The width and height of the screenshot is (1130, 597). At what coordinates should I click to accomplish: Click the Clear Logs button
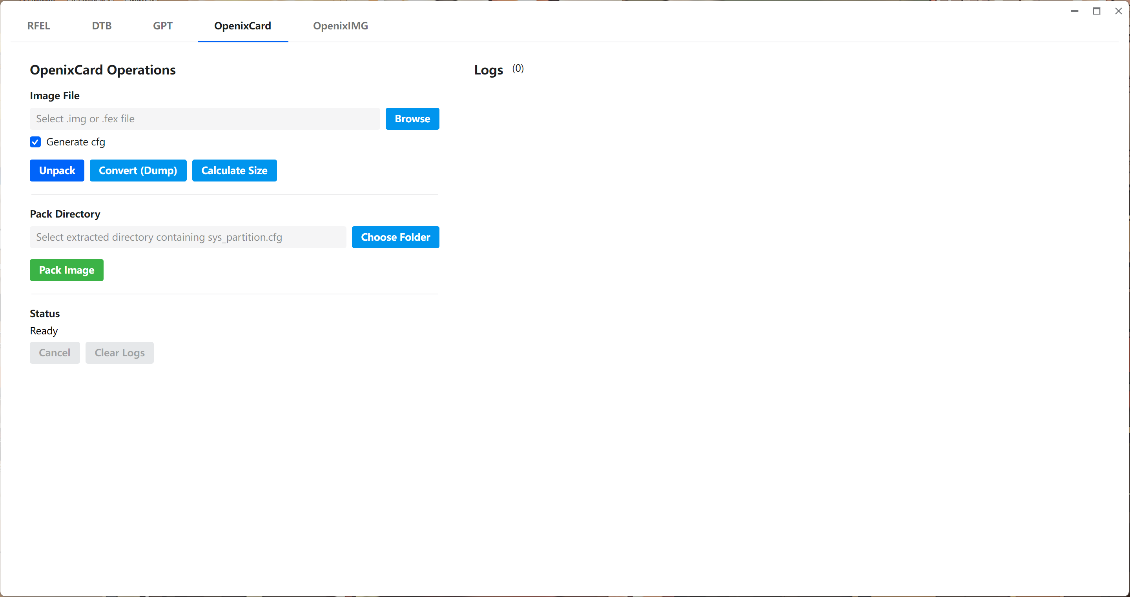(119, 353)
